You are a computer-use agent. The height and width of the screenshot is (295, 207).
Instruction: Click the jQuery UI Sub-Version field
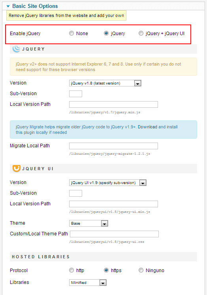point(75,193)
